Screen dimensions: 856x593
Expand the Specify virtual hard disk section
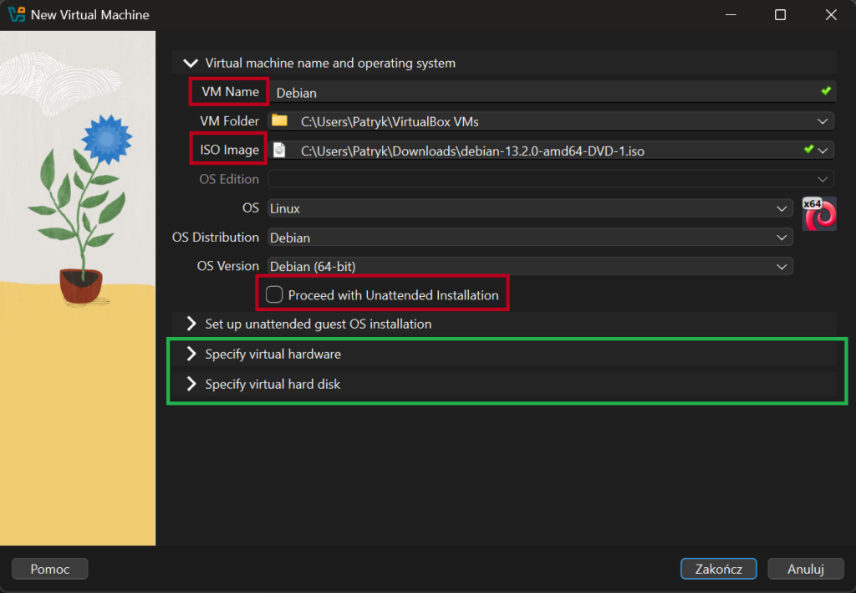pyautogui.click(x=191, y=384)
